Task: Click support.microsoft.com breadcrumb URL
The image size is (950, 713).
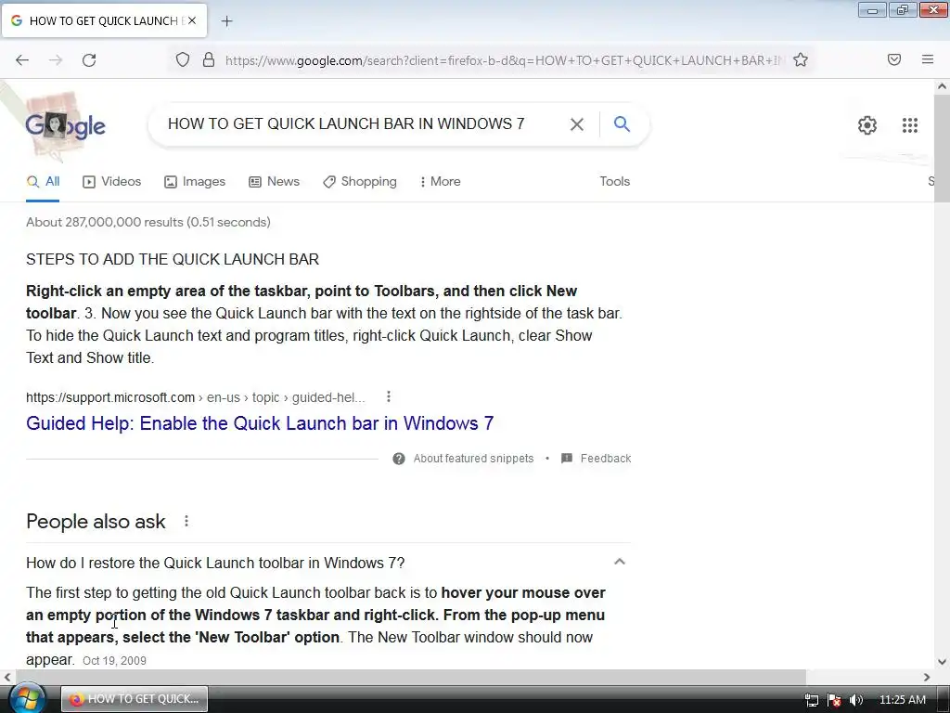Action: tap(195, 397)
